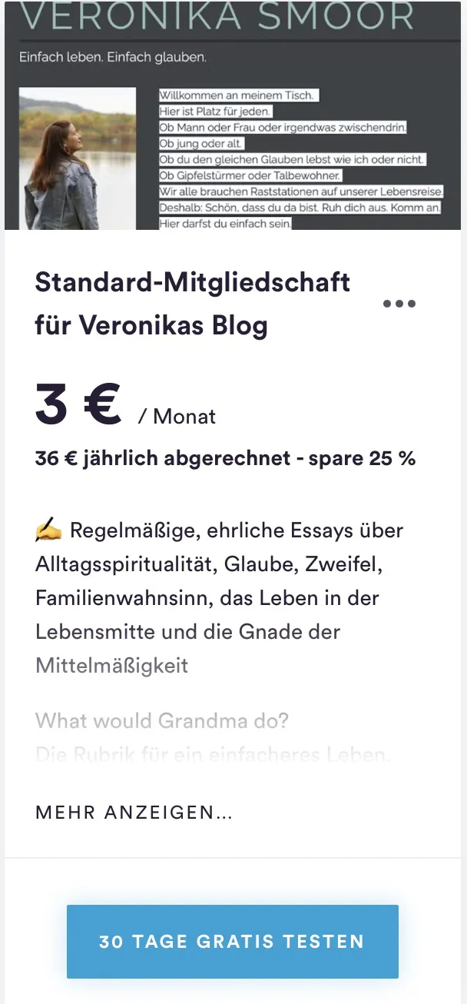Screen dimensions: 467x1004
Task: Open the Standard-Mitgliedschaft für Veronikas Blog title
Action: coord(193,304)
